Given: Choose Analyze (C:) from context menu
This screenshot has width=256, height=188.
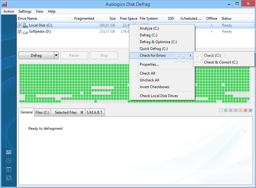Looking at the screenshot, I should [x=162, y=28].
